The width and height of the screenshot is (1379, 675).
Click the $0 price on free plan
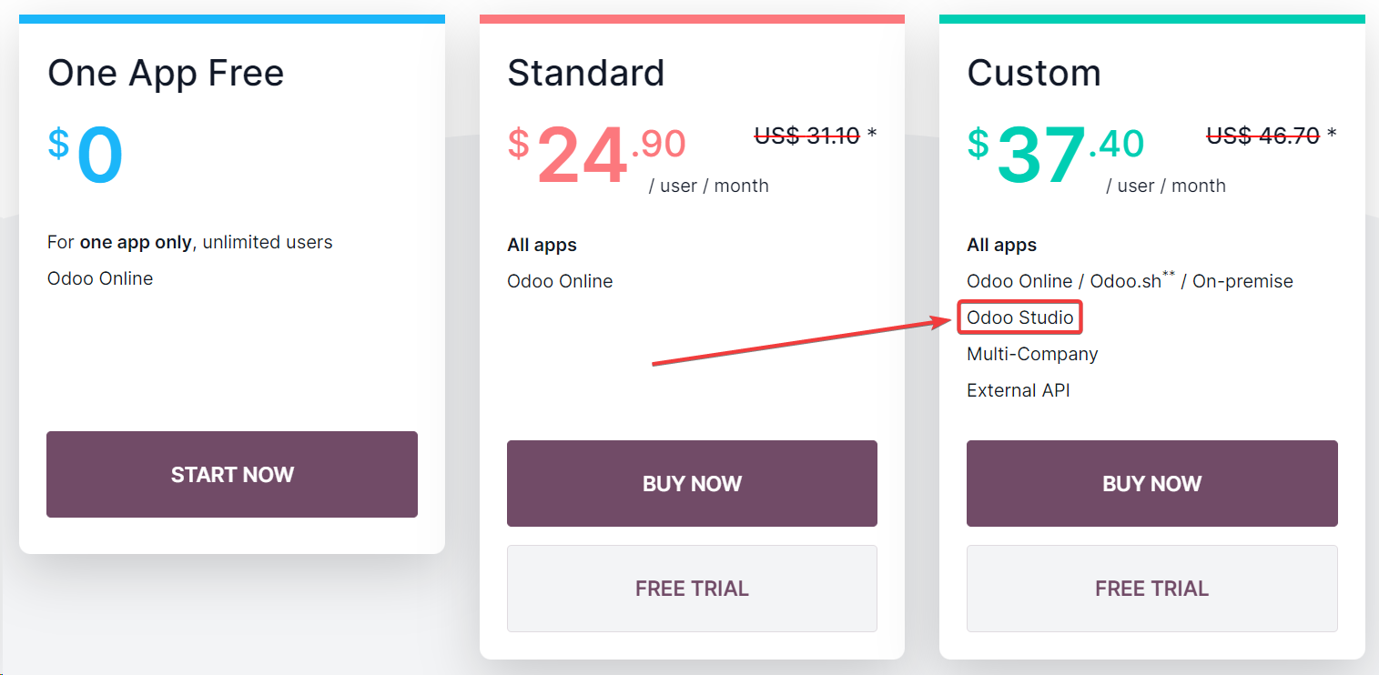pyautogui.click(x=86, y=155)
